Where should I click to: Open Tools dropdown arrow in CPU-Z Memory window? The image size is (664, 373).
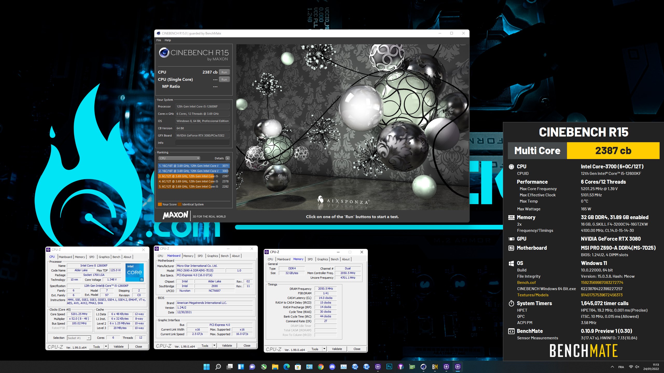324,349
